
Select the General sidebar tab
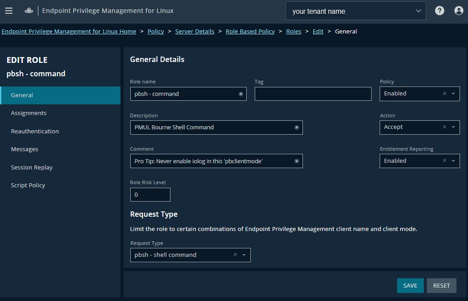[60, 95]
